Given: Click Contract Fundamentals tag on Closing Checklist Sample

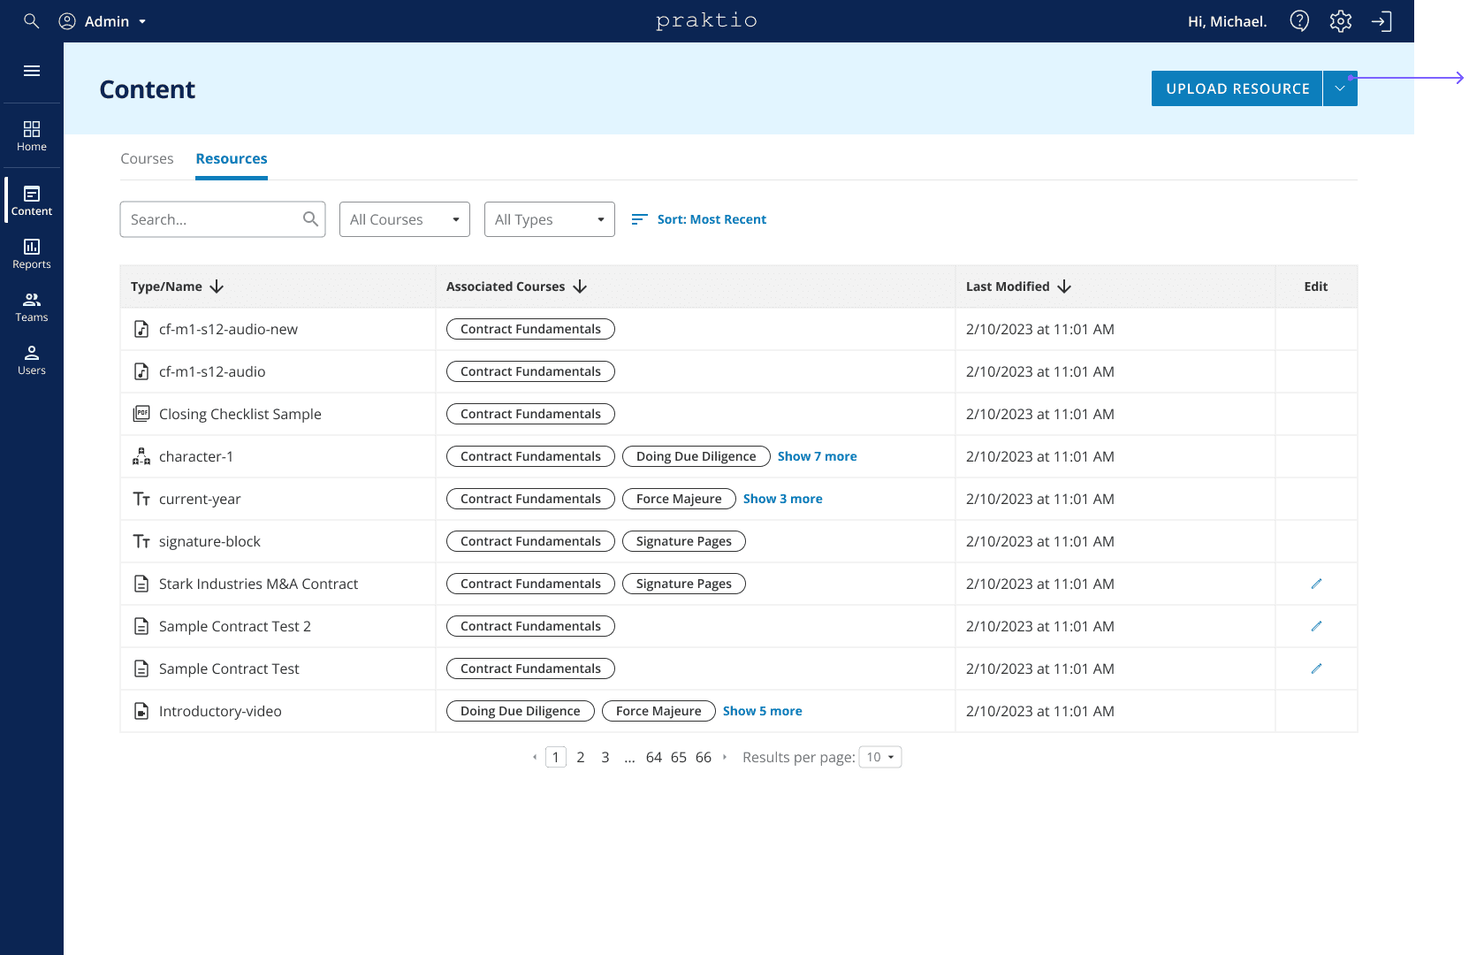Looking at the screenshot, I should (530, 414).
